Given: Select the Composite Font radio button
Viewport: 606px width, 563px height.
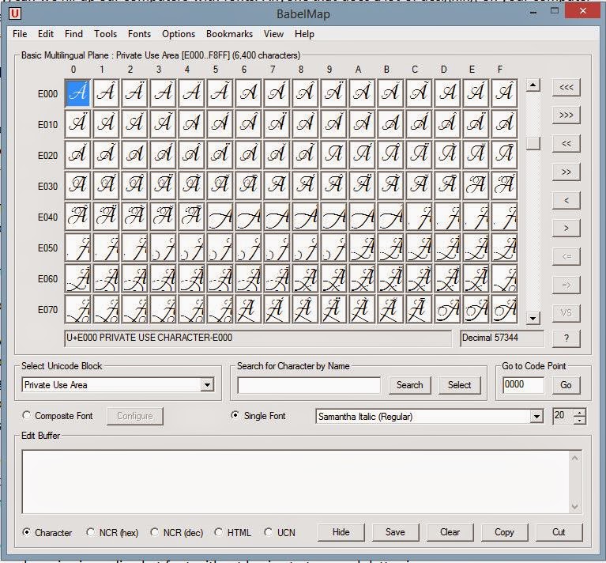Looking at the screenshot, I should tap(28, 416).
